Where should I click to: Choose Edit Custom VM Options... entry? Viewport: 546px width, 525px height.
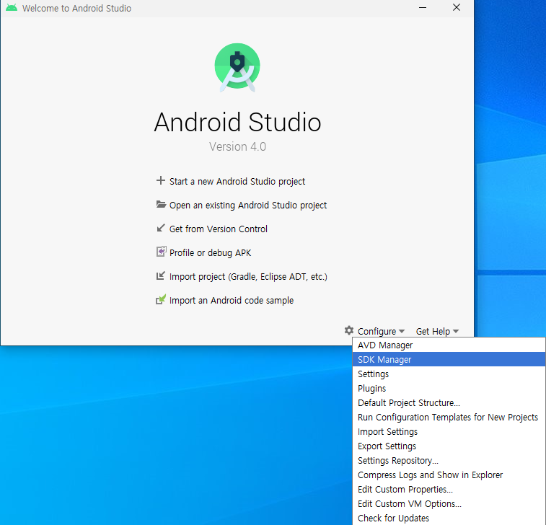tap(449, 504)
